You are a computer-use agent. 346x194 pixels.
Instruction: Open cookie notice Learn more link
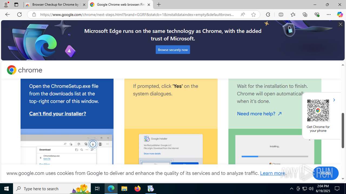pyautogui.click(x=272, y=173)
